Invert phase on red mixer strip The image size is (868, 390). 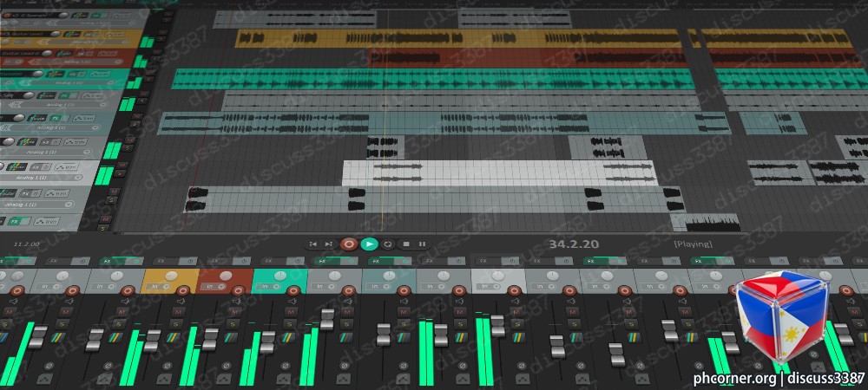click(227, 366)
